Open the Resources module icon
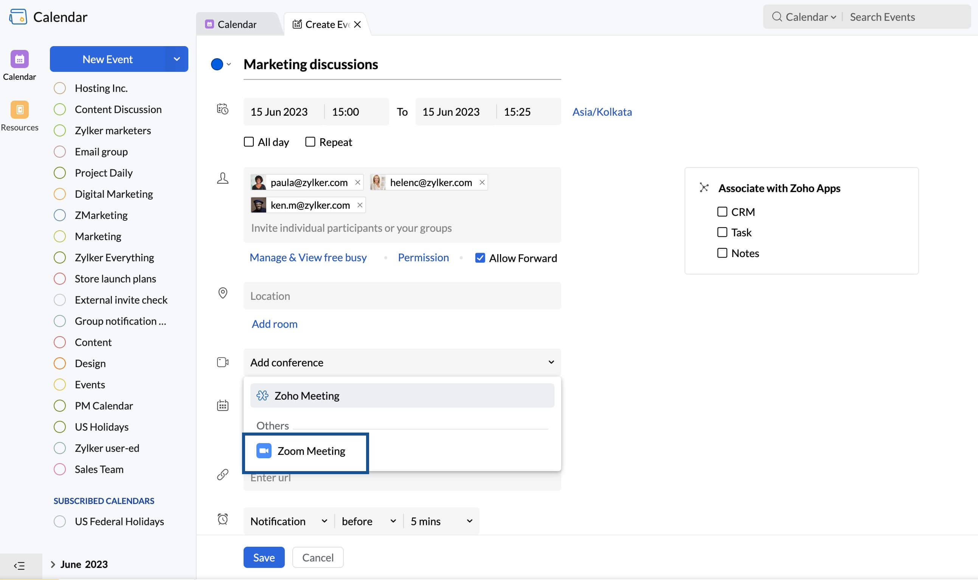 click(x=20, y=109)
